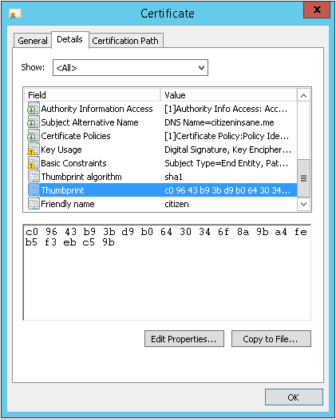The height and width of the screenshot is (419, 336).
Task: Click the Edit Properties button
Action: click(x=184, y=339)
